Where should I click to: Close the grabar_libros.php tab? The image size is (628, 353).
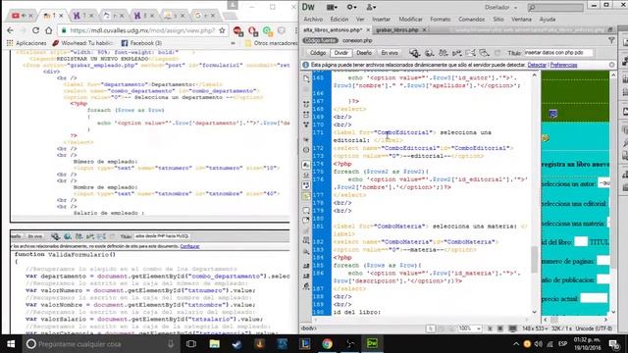tap(425, 30)
